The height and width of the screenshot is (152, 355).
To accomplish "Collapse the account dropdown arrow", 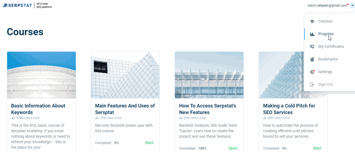I will (x=352, y=5).
